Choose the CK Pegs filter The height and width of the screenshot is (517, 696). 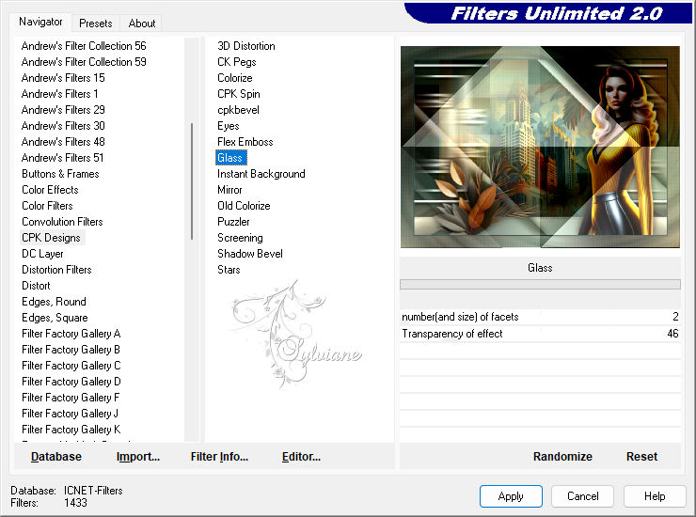[x=237, y=62]
